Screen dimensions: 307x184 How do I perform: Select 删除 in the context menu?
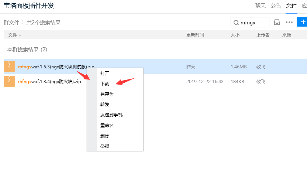(x=105, y=136)
